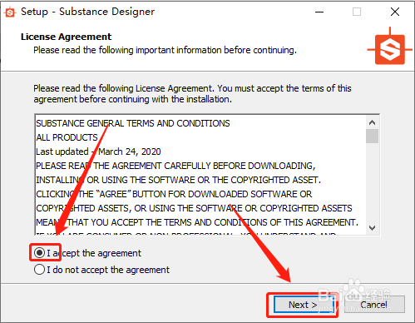
Task: Close the Setup window
Action: (395, 12)
